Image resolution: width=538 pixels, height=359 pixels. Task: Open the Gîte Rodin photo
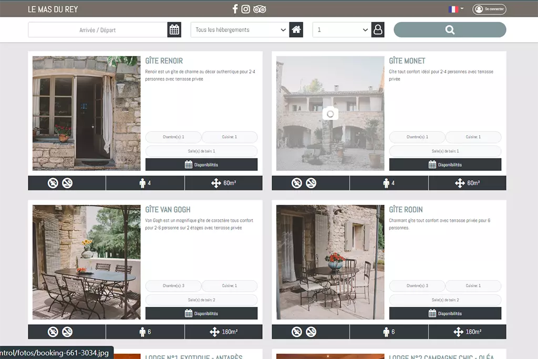(330, 262)
